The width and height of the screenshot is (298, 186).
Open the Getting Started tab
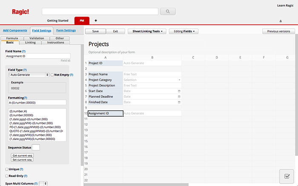(58, 20)
